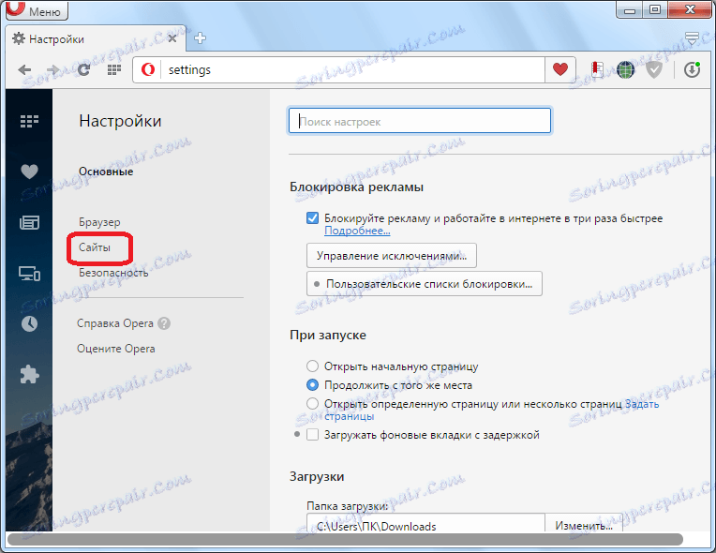
Task: Open Speed Dial grid in toolbar
Action: coord(113,70)
